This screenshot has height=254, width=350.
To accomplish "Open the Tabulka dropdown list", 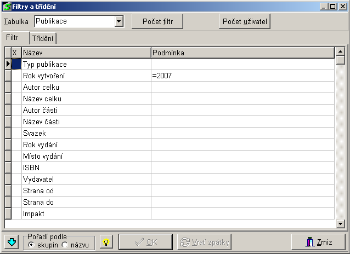I will coord(118,21).
